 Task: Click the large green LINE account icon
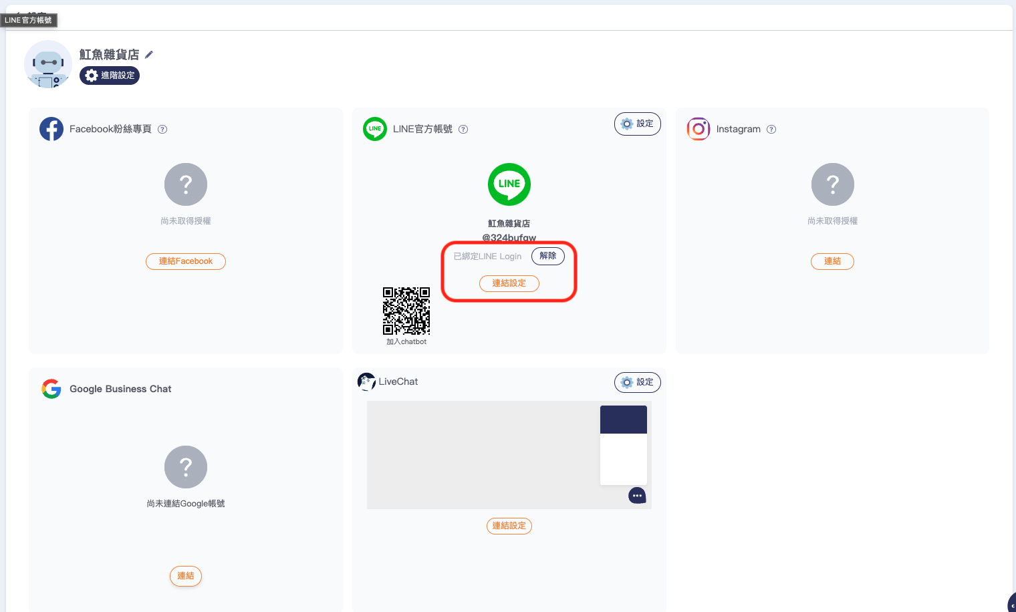[509, 184]
